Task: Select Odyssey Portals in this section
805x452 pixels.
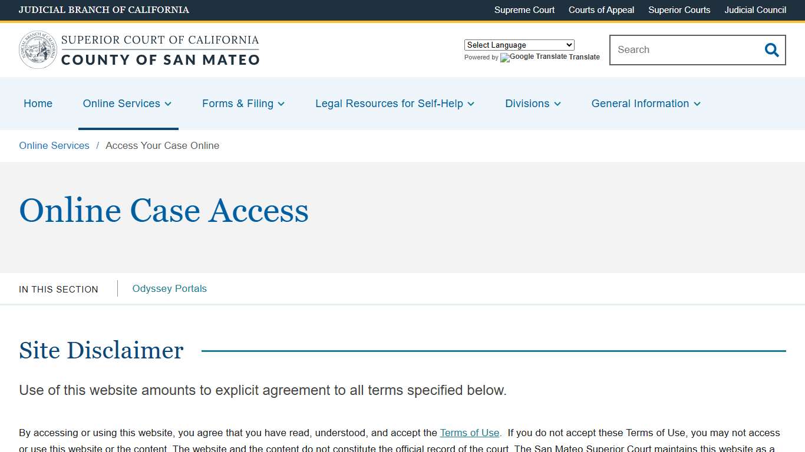Action: click(x=169, y=288)
